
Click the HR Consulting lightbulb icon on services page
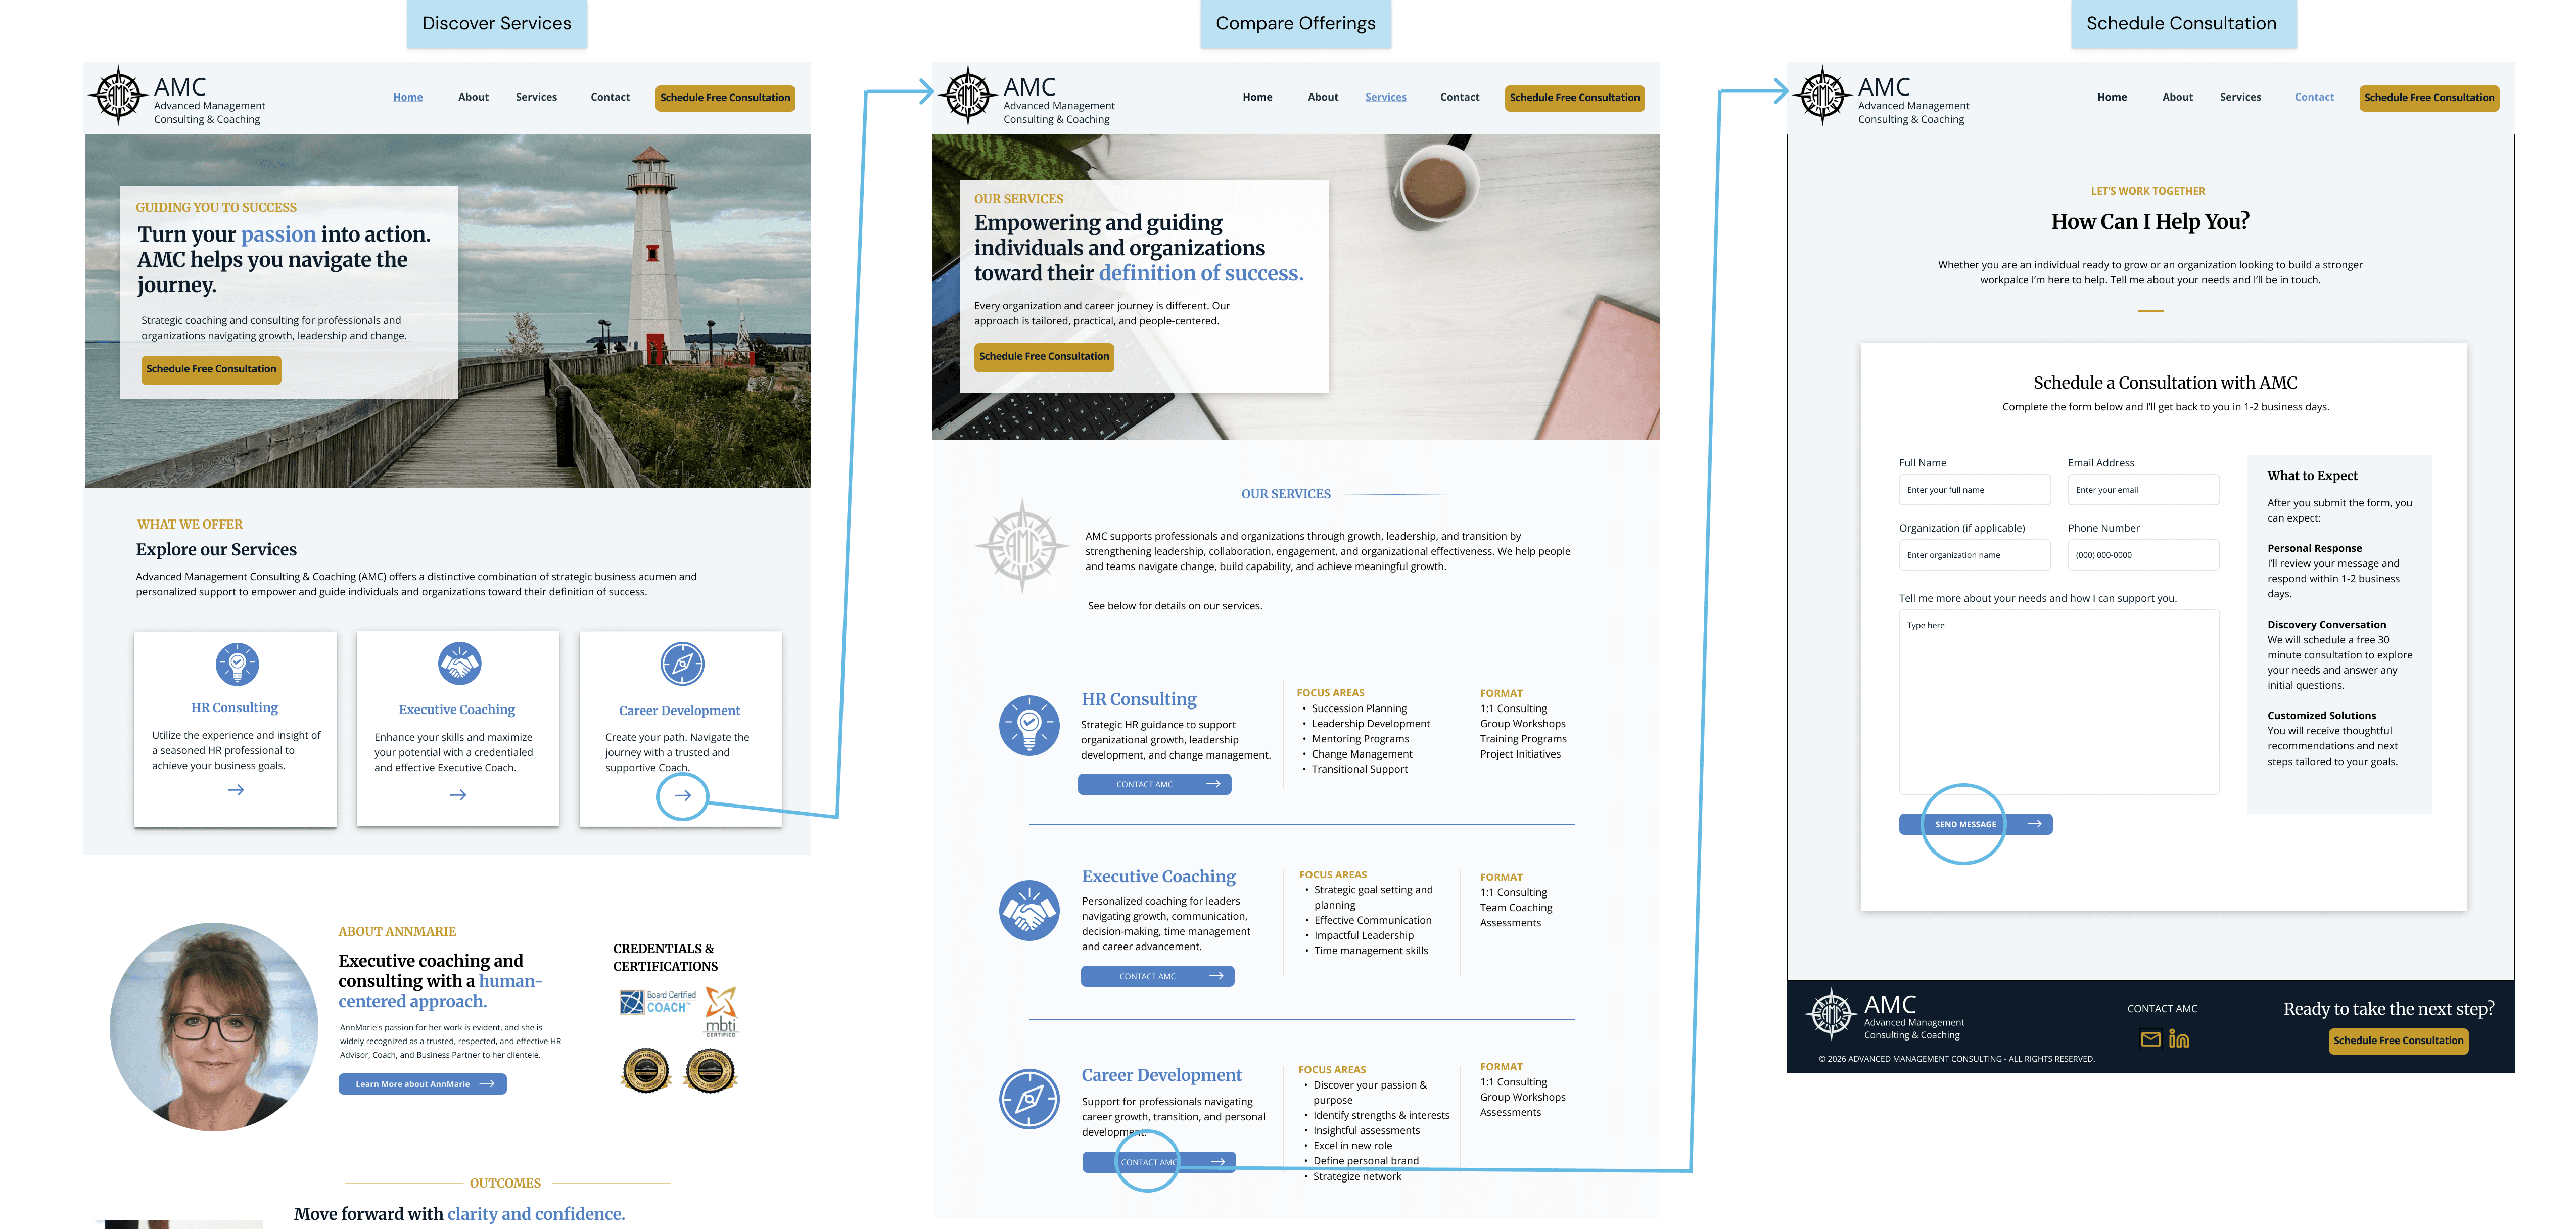(1029, 725)
